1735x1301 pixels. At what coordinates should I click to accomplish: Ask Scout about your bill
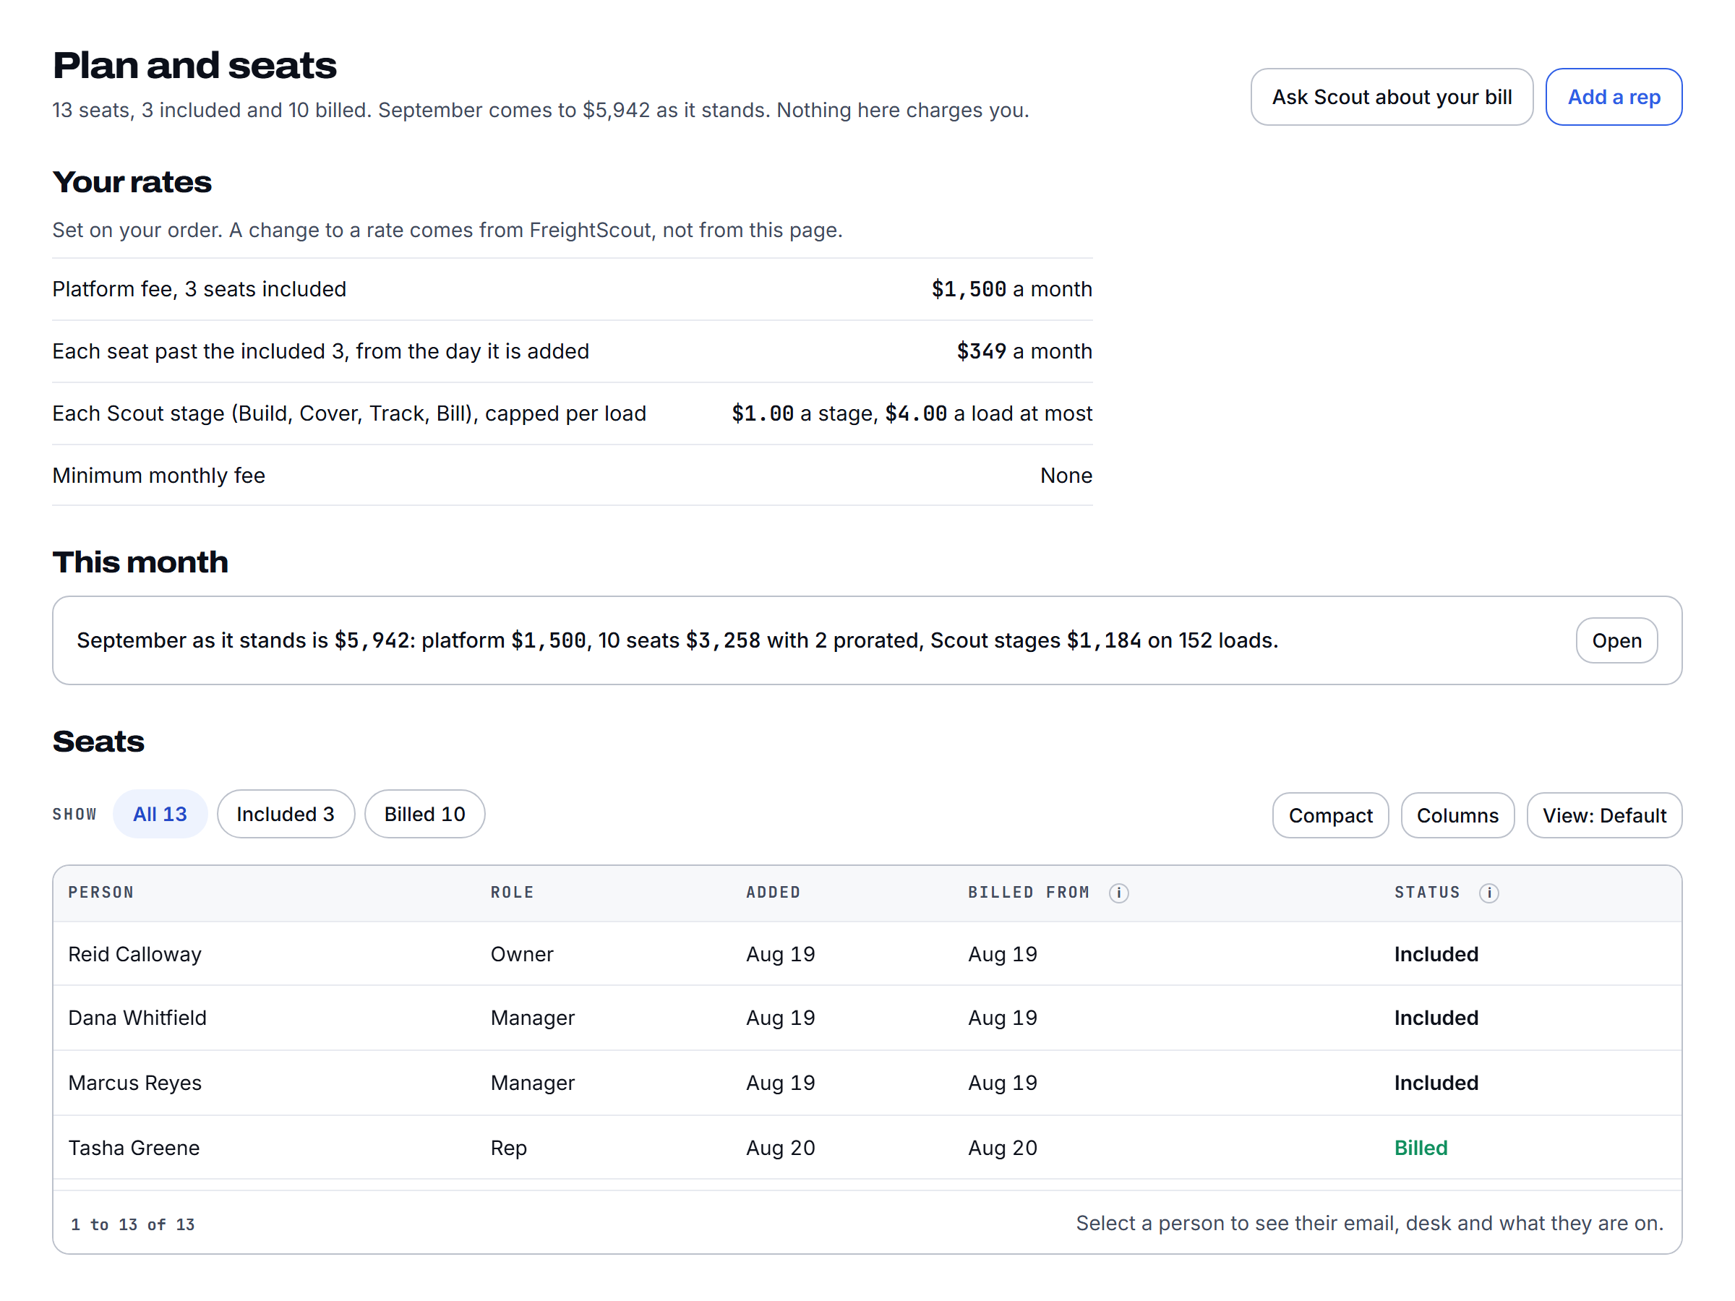coord(1392,96)
